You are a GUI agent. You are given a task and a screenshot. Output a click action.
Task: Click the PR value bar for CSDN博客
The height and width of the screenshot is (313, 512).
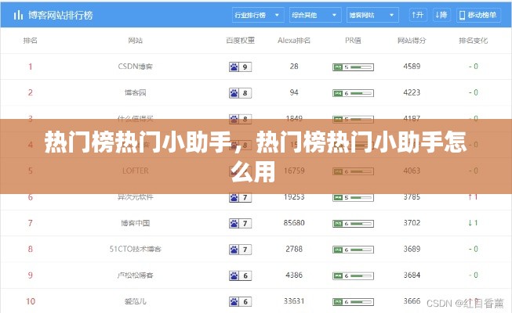(352, 67)
